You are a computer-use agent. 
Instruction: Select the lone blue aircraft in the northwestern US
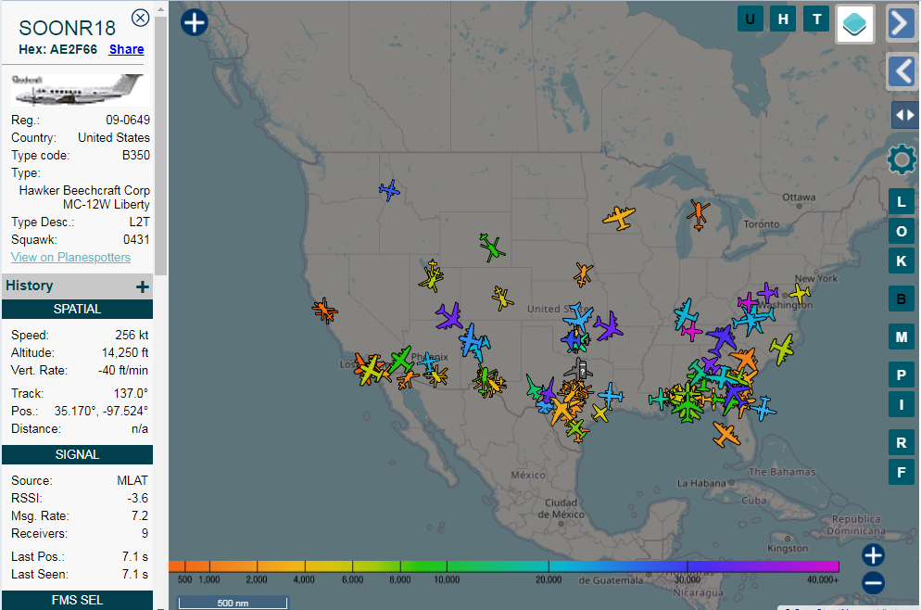pyautogui.click(x=389, y=190)
